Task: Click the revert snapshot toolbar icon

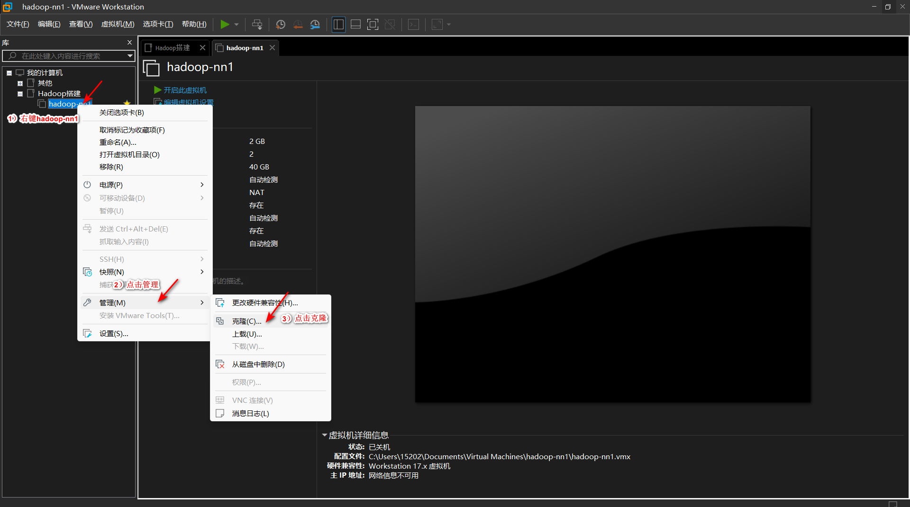Action: 298,24
